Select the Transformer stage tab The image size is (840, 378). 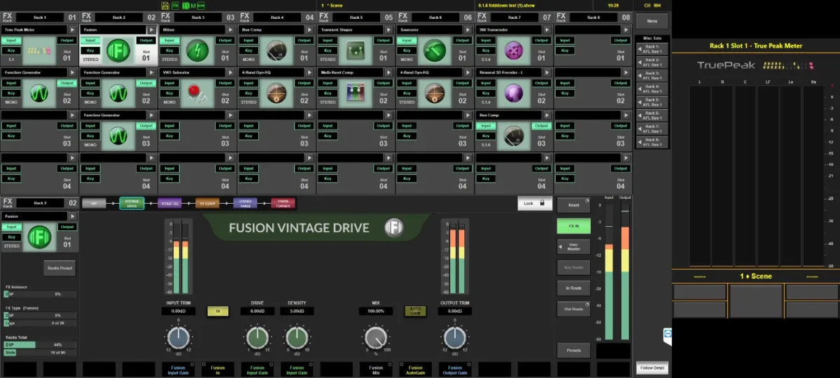(x=283, y=203)
